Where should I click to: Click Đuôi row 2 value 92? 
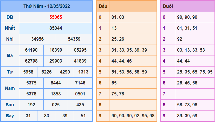179,39
